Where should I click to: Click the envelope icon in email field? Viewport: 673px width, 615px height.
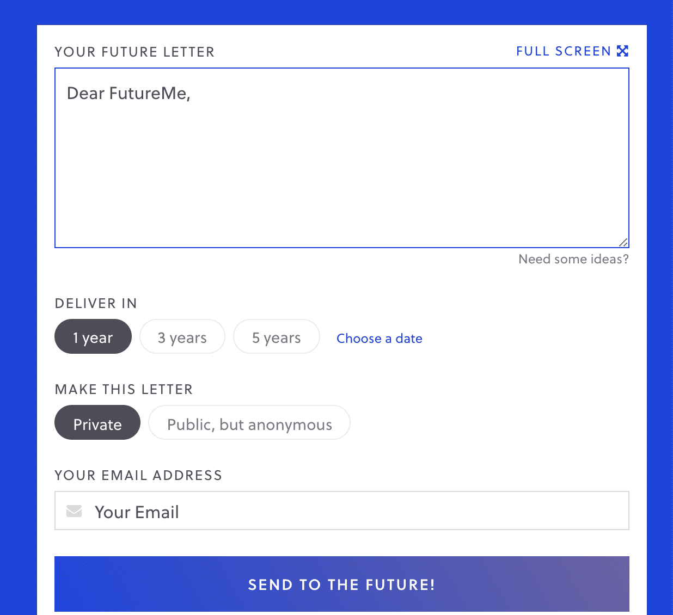[74, 511]
